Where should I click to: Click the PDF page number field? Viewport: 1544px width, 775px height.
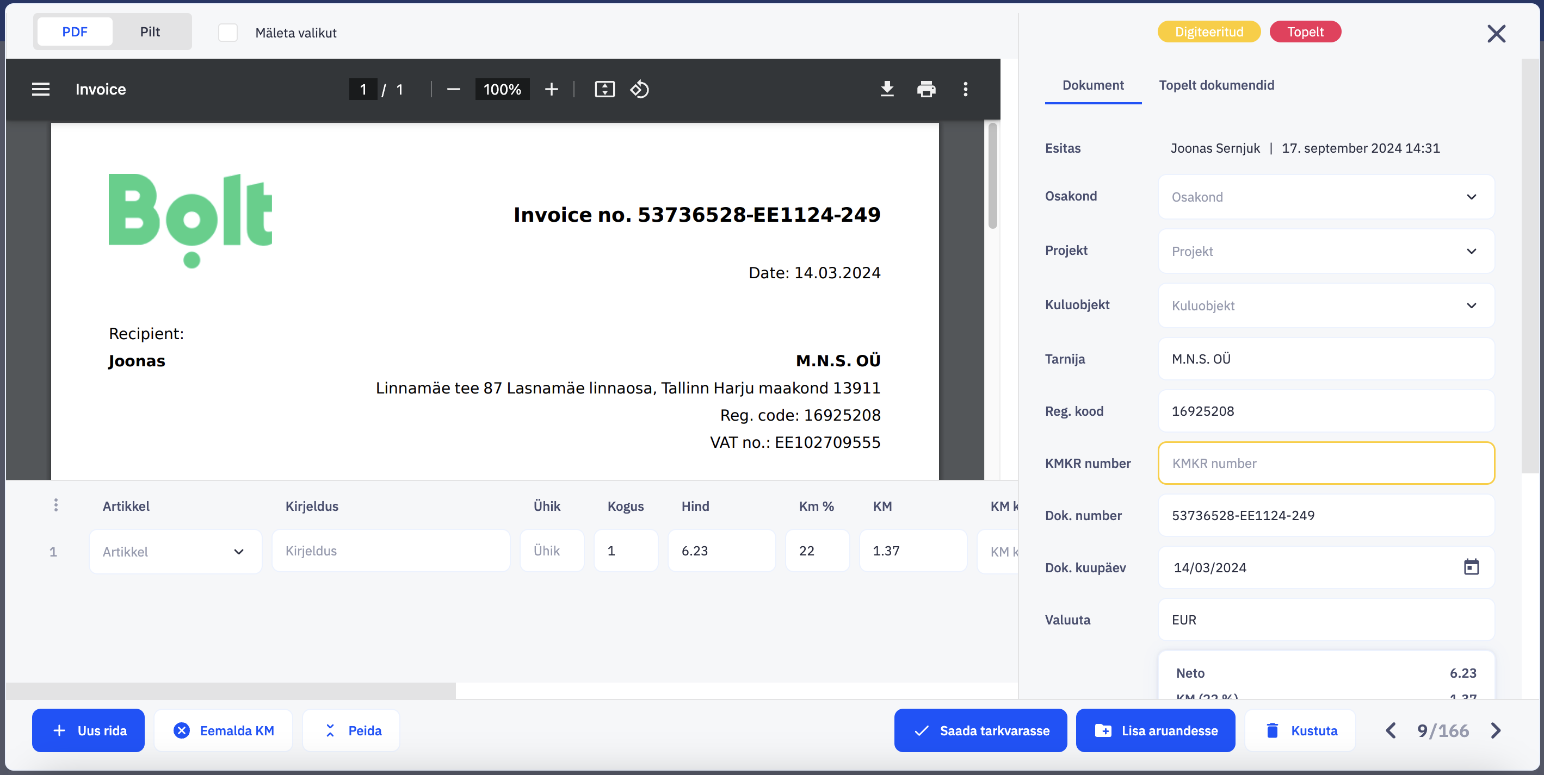click(x=363, y=89)
